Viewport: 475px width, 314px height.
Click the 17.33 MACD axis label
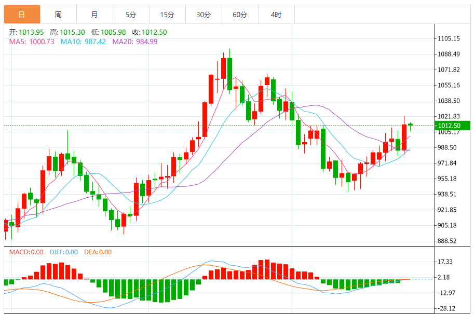coord(445,262)
